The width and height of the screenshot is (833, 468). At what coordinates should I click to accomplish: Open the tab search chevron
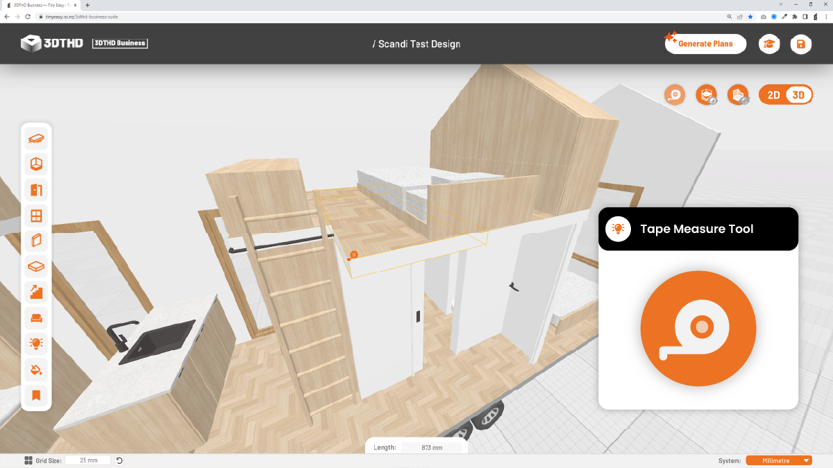(x=782, y=5)
